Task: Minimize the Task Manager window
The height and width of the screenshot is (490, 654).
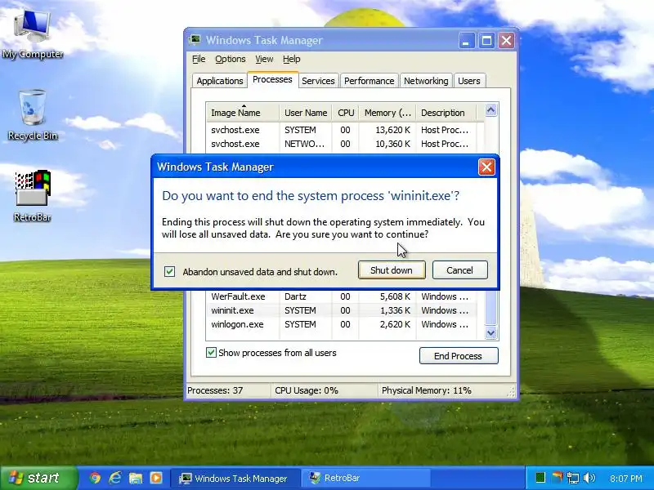Action: (x=466, y=40)
